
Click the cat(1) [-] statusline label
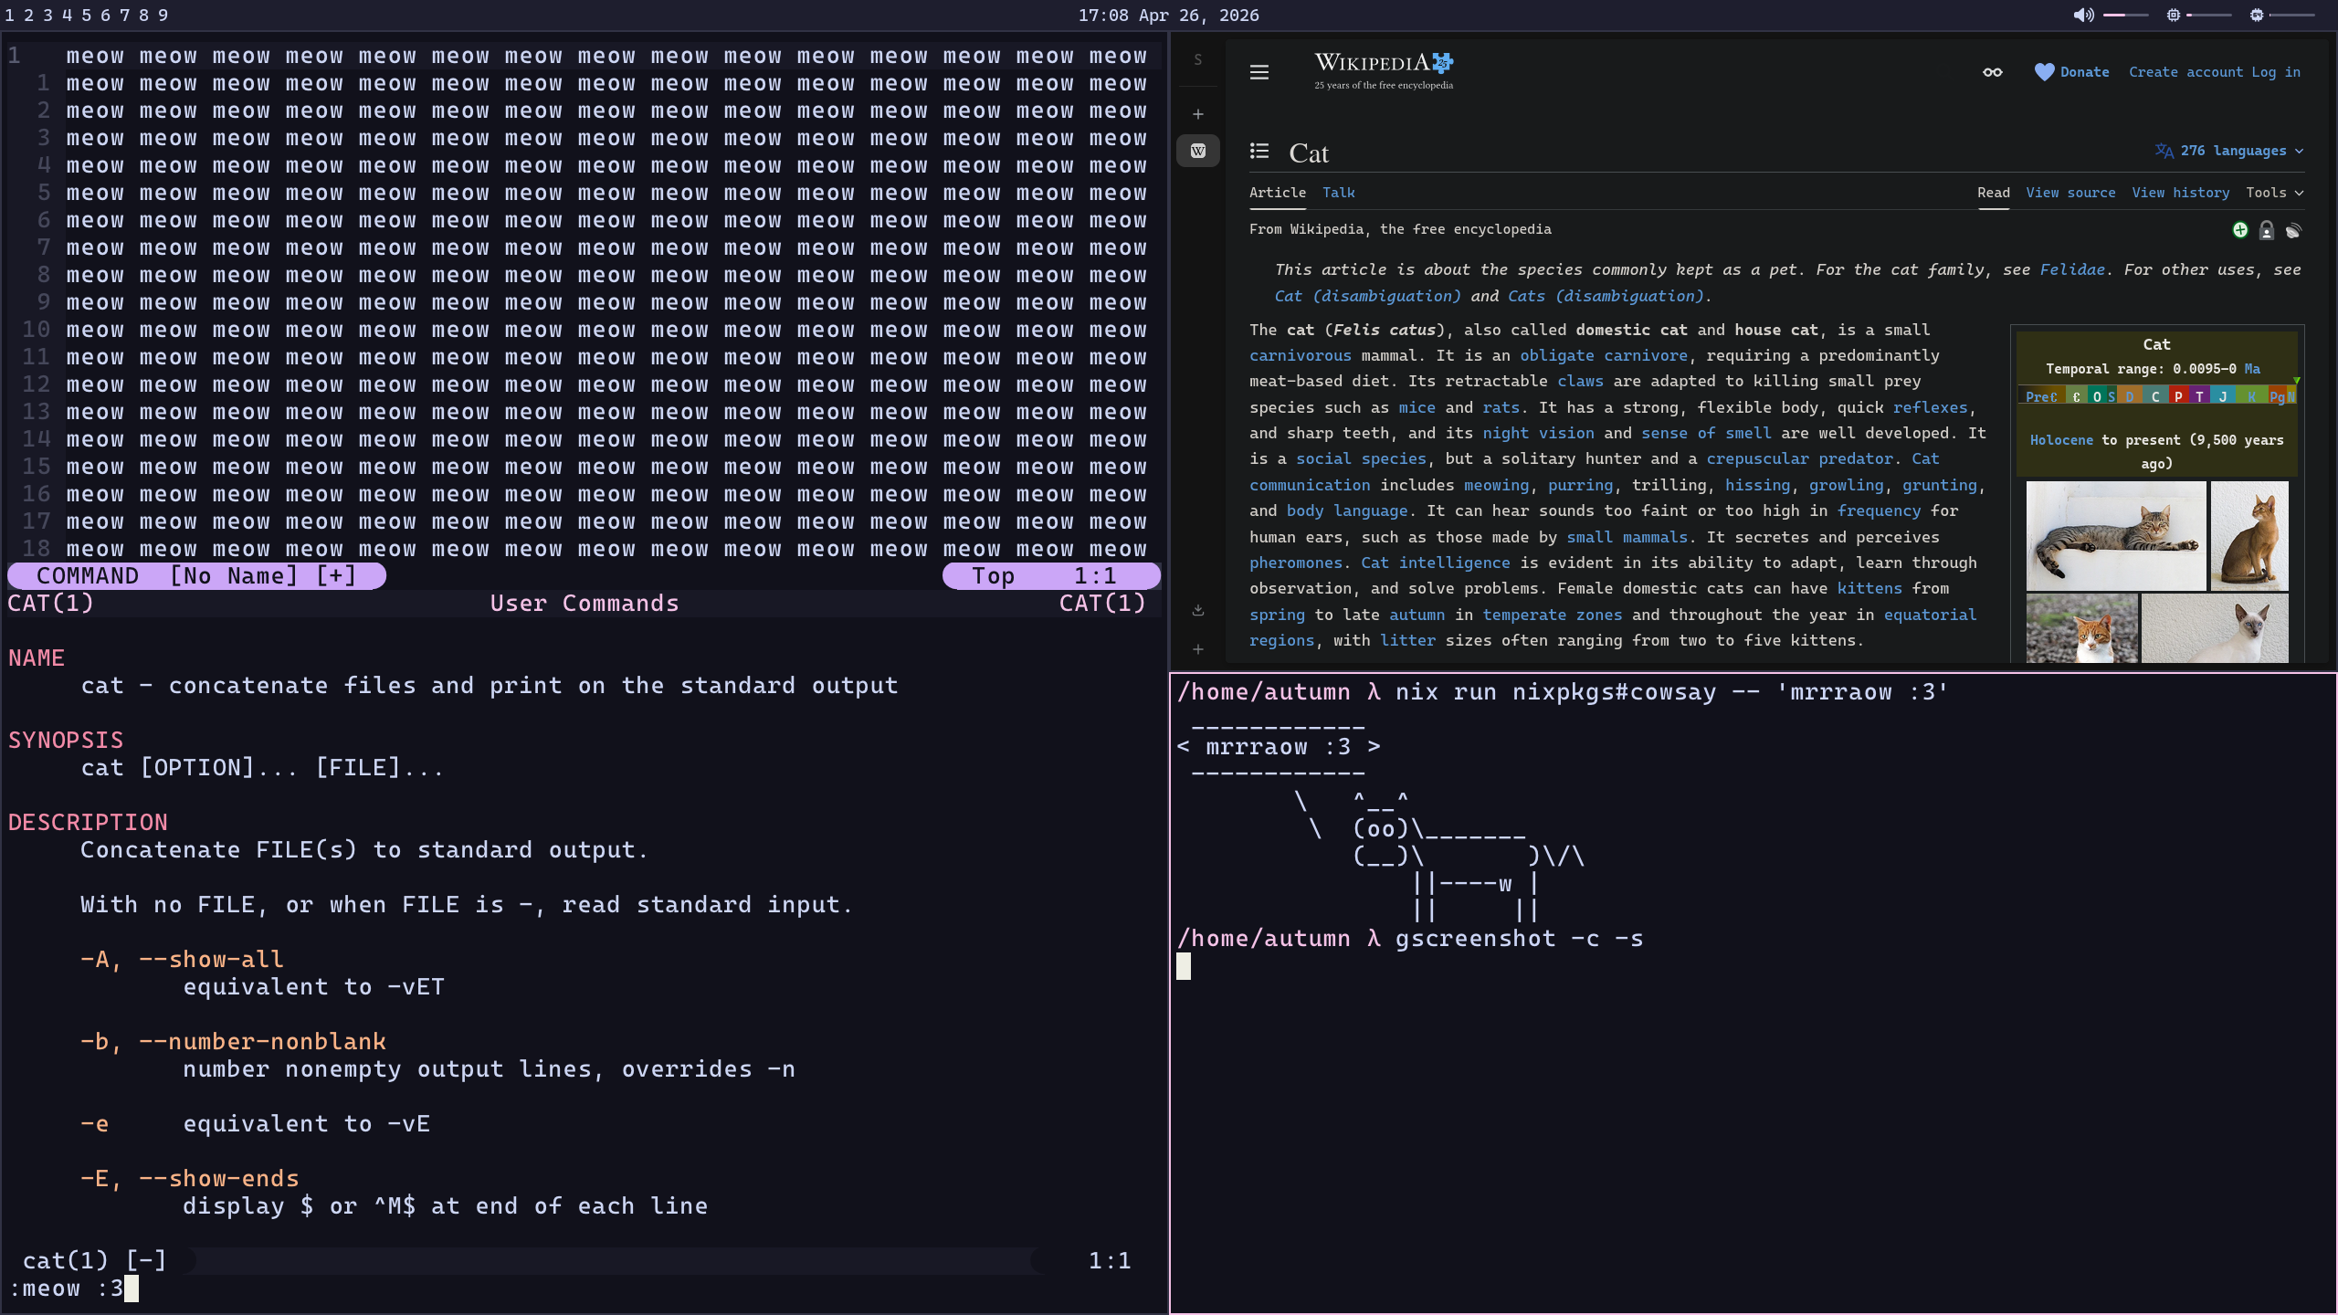pyautogui.click(x=94, y=1261)
